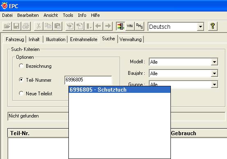
Task: Click the DMS toolbar button
Action: pyautogui.click(x=139, y=26)
